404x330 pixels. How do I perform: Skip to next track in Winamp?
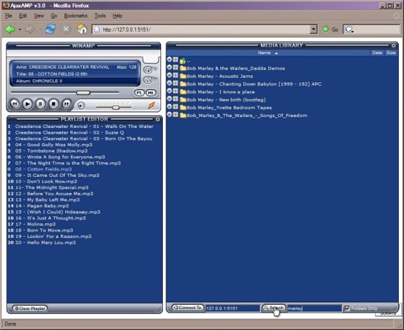pyautogui.click(x=66, y=104)
